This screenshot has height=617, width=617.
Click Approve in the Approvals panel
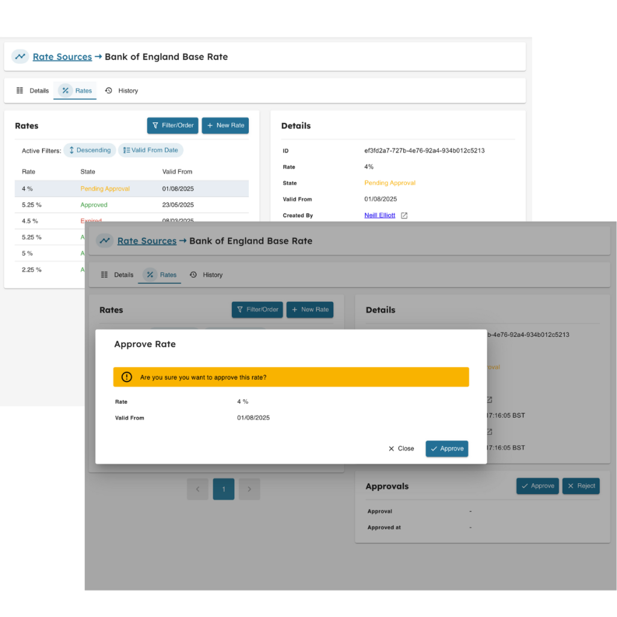[x=537, y=486]
